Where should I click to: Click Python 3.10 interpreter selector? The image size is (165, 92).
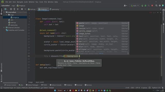pos(156,88)
